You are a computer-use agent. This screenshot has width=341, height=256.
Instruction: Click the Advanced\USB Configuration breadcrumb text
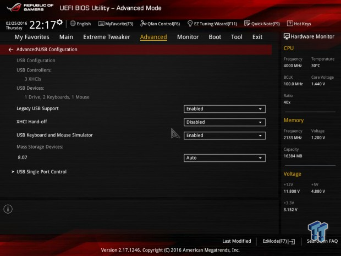coord(47,50)
